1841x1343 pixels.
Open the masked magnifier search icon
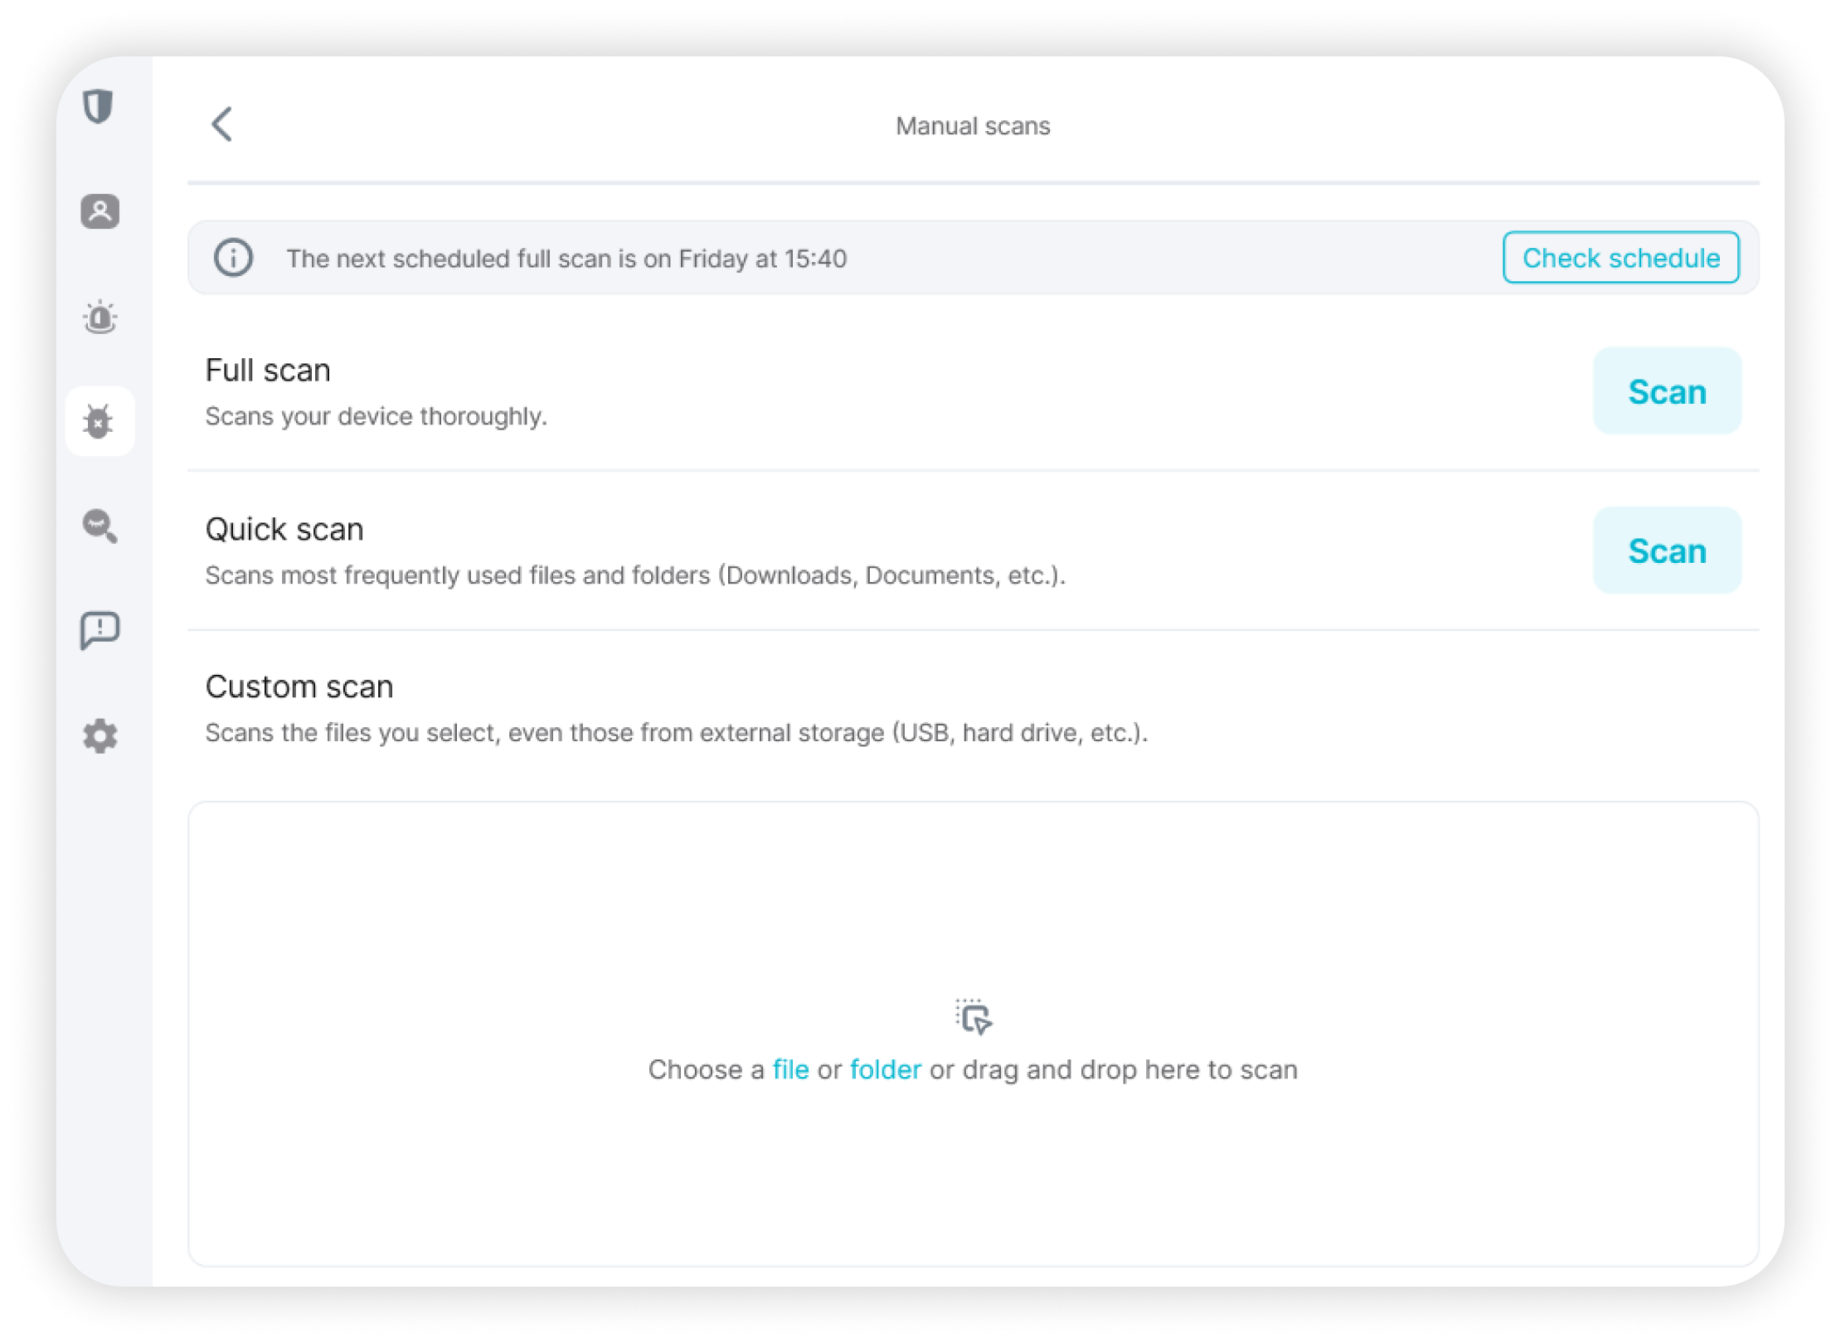coord(100,526)
